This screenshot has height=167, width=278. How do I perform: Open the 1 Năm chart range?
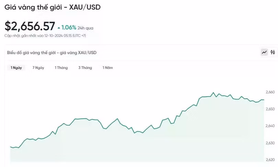coord(108,68)
